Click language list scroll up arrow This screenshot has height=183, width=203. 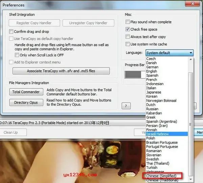190,59
